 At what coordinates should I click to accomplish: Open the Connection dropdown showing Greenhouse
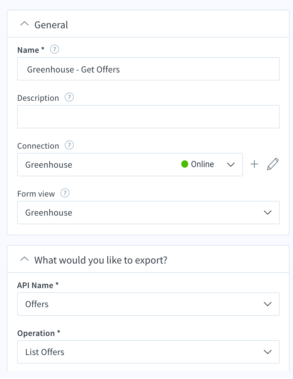pyautogui.click(x=130, y=165)
